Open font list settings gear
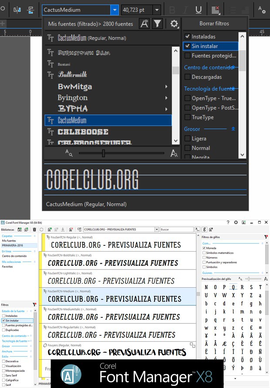Viewport: 270px width, 388px height. click(x=174, y=24)
